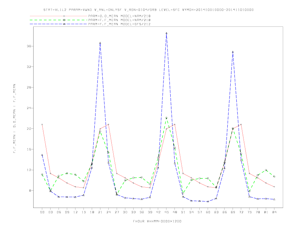Viewport: 299px width, 231px height.
Task: Click the x-axis tick label 30
Action: pos(125,212)
